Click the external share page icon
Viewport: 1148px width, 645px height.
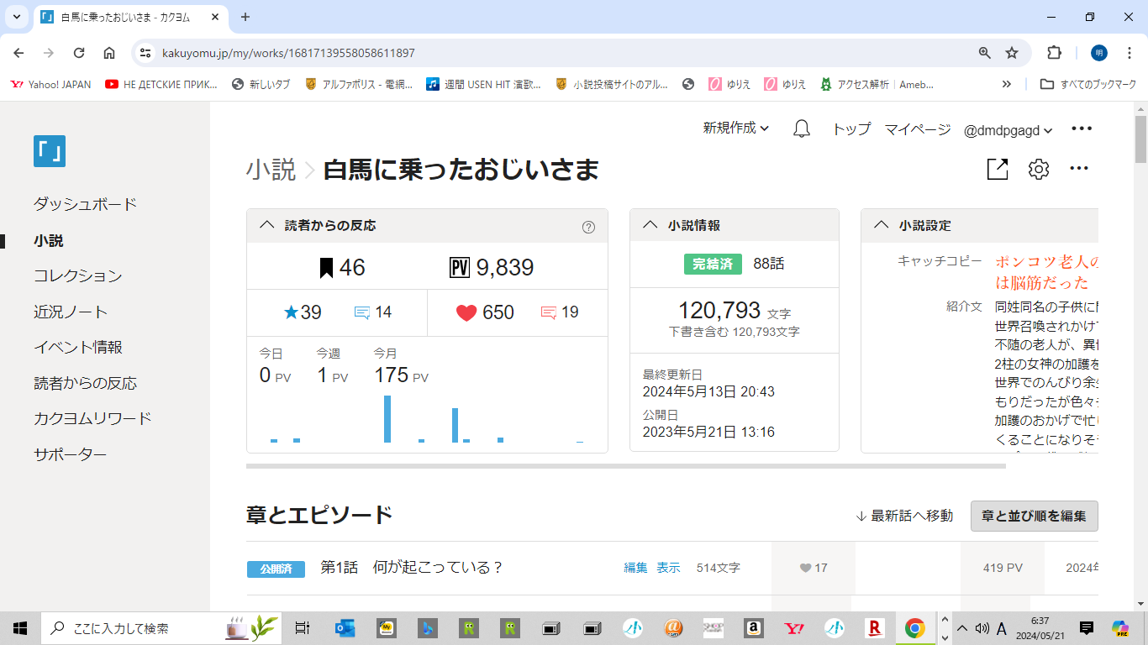(x=998, y=170)
